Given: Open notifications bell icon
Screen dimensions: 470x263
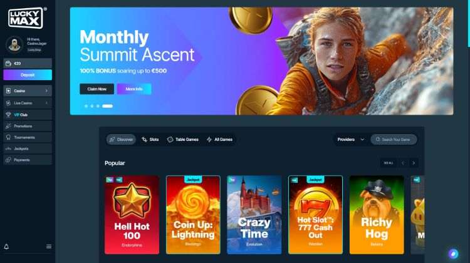Looking at the screenshot, I should (6, 247).
